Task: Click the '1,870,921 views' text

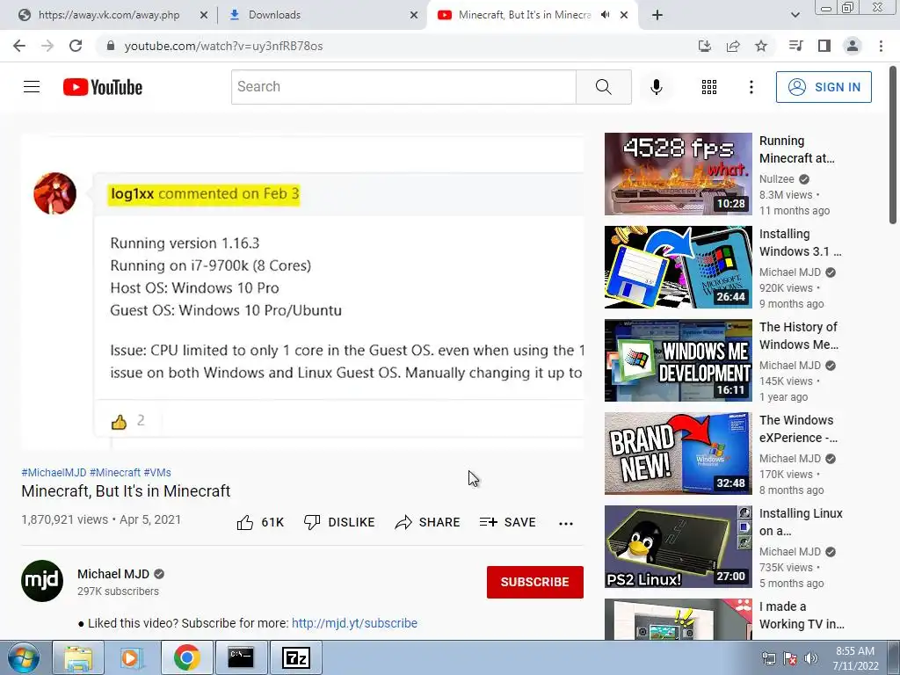Action: point(64,519)
